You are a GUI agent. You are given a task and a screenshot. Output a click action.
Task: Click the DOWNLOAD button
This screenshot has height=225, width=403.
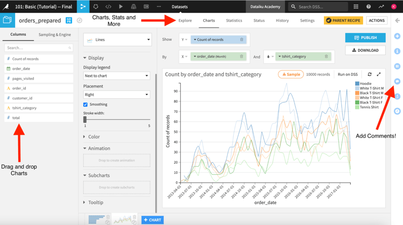(x=365, y=50)
